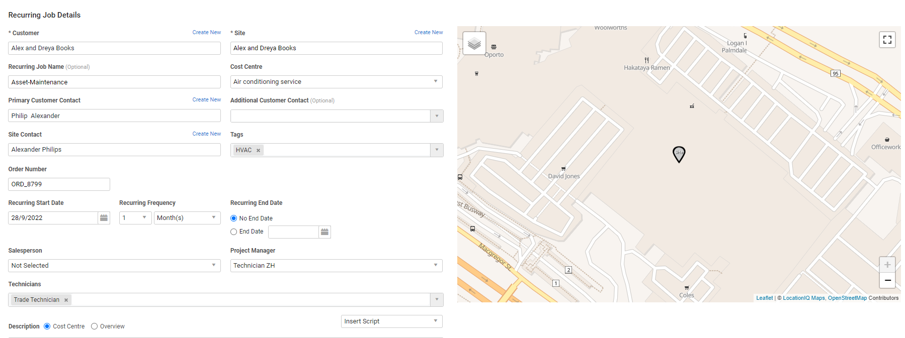Remove the HVAC tag

tap(258, 150)
